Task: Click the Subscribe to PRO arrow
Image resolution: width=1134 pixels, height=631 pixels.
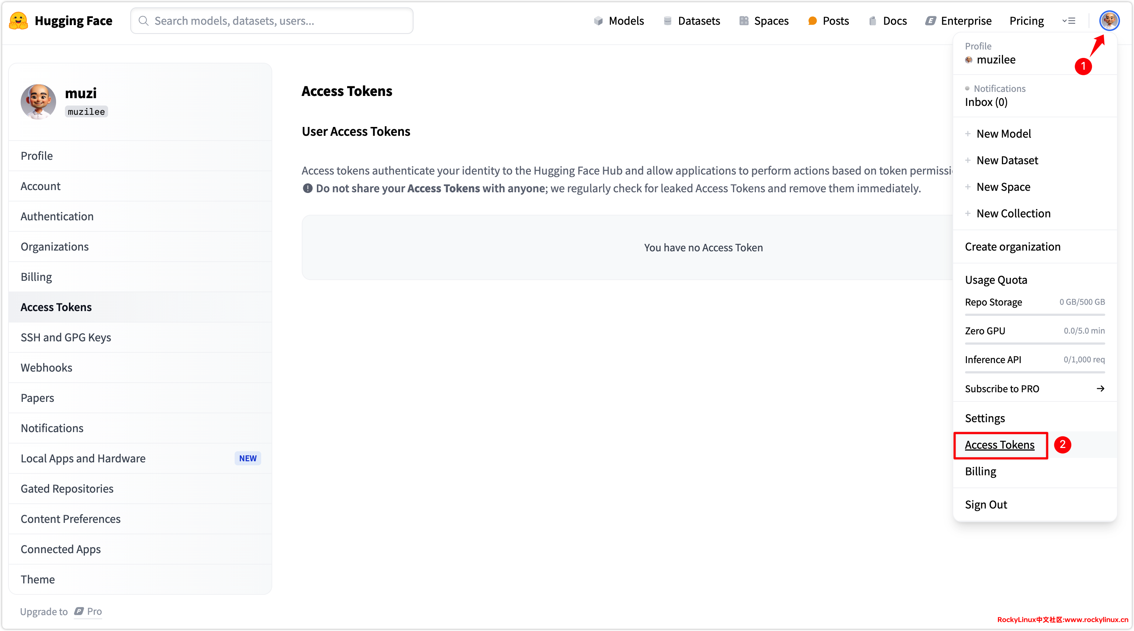Action: pyautogui.click(x=1100, y=388)
